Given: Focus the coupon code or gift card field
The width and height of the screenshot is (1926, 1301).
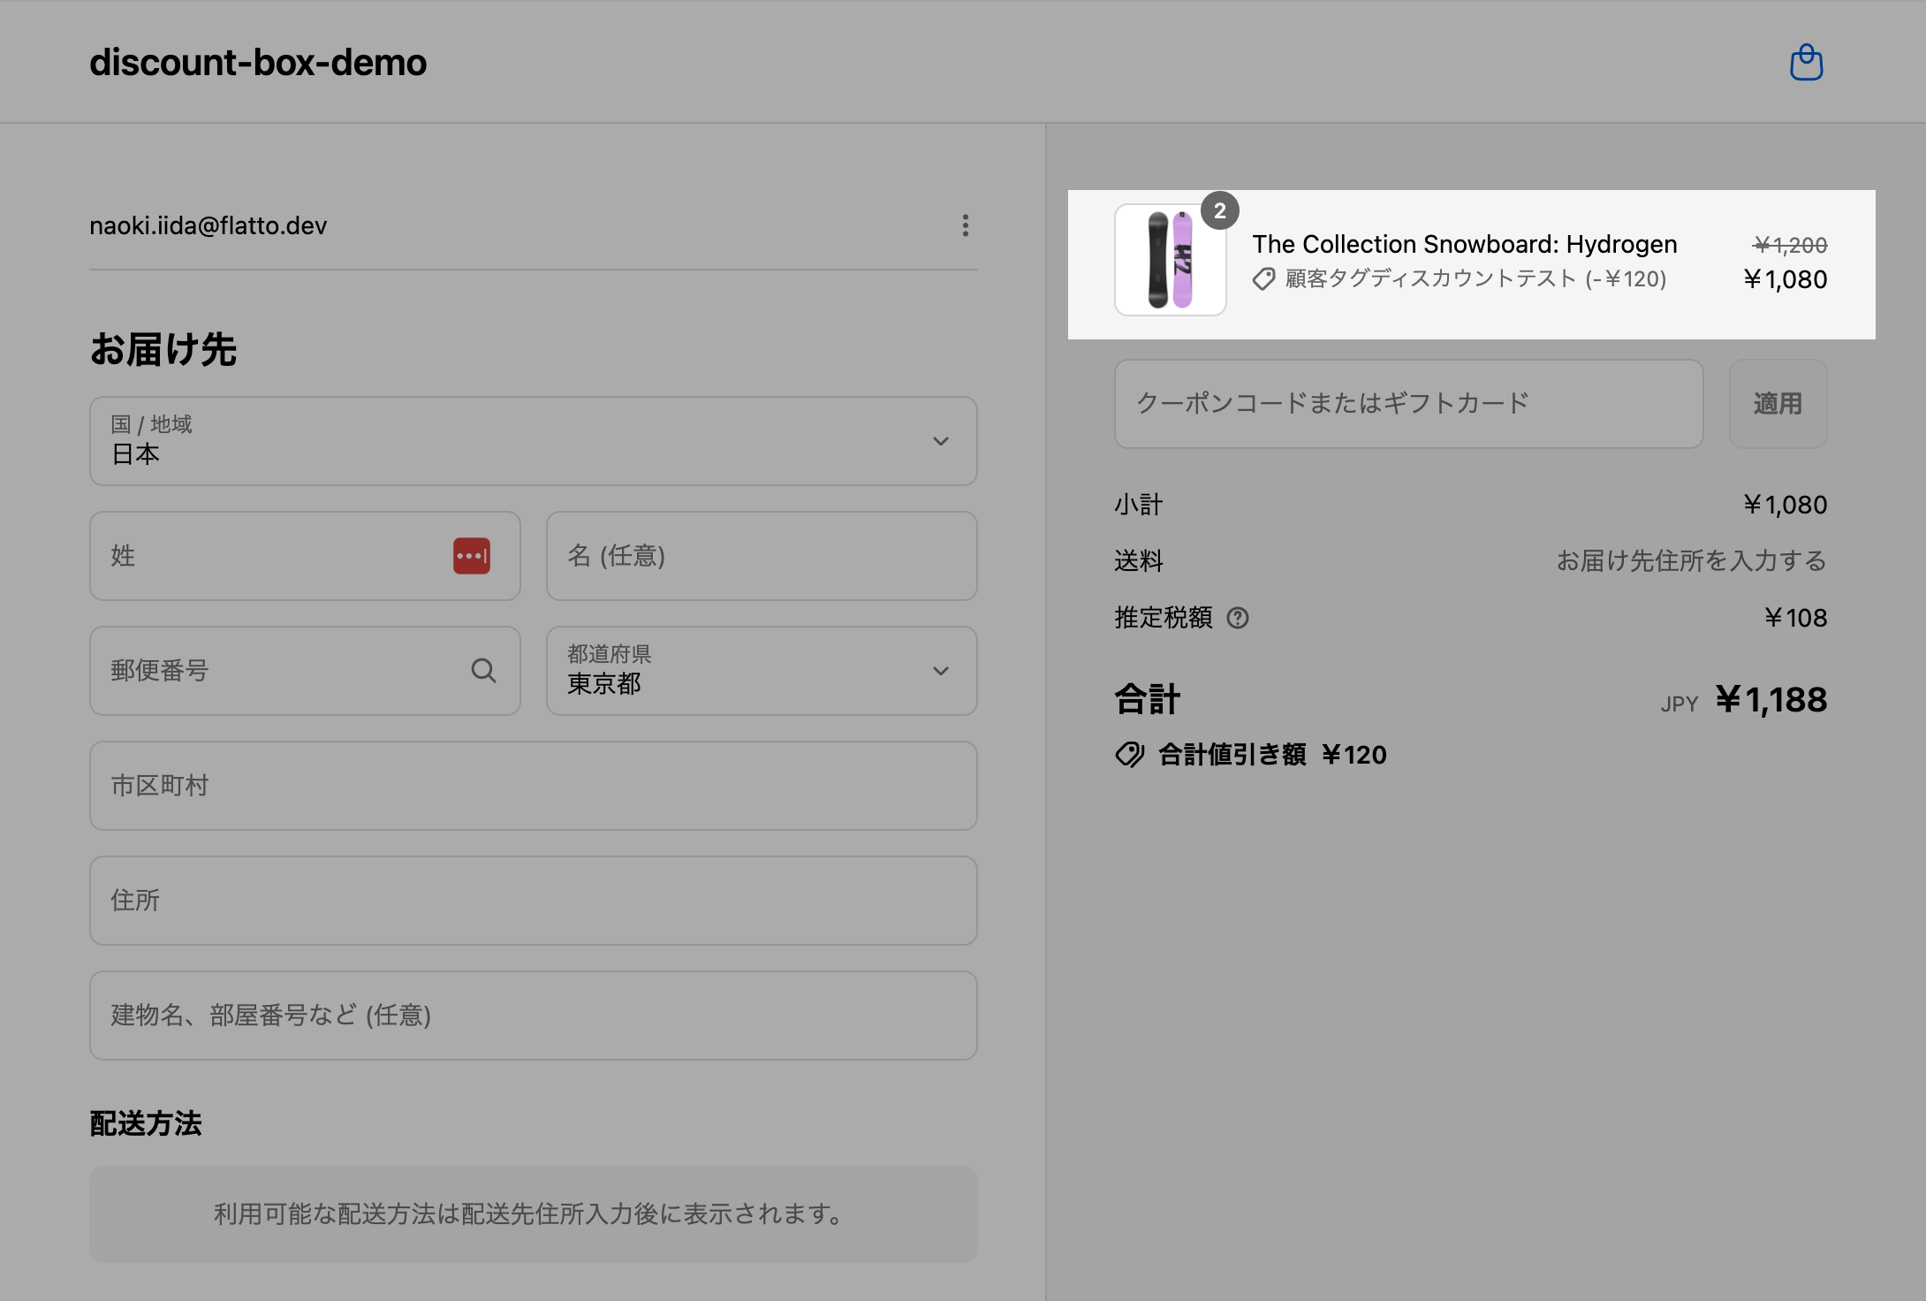Looking at the screenshot, I should click(1407, 404).
